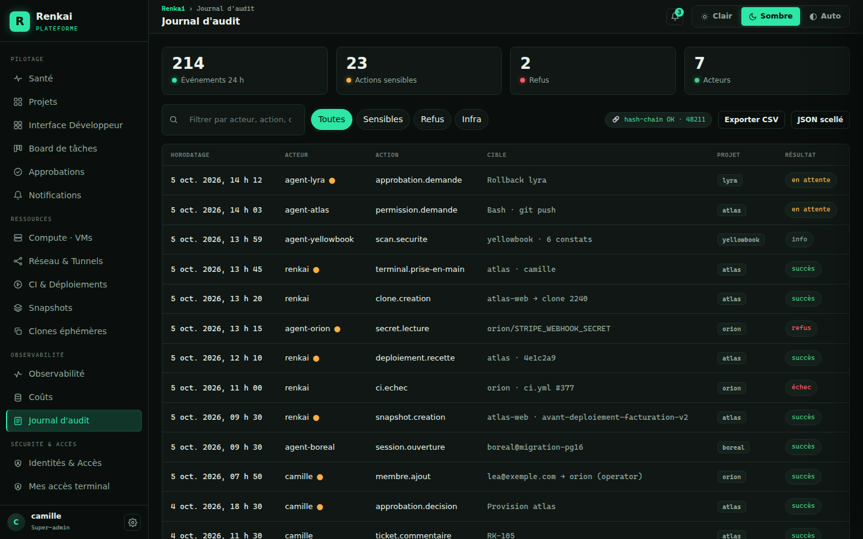The height and width of the screenshot is (539, 863).
Task: Open Board de tâches
Action: pos(74,149)
